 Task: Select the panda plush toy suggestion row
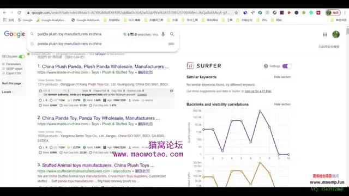pyautogui.click(x=103, y=44)
